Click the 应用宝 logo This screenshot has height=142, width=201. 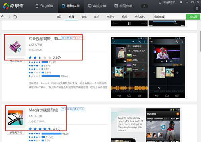pyautogui.click(x=13, y=6)
